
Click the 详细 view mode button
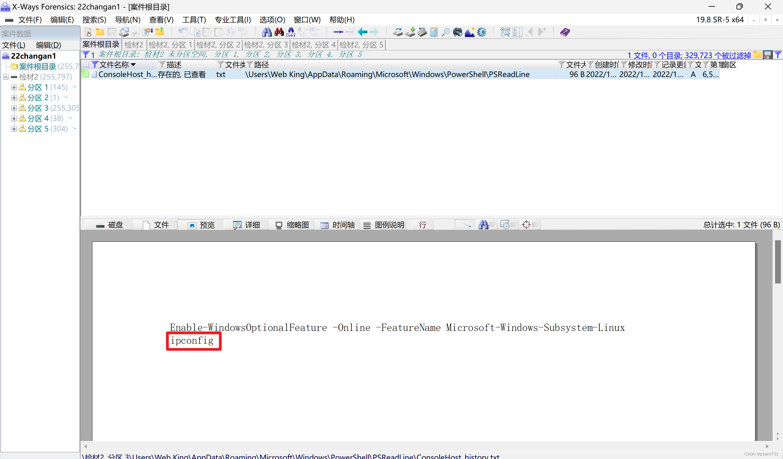[x=247, y=225]
